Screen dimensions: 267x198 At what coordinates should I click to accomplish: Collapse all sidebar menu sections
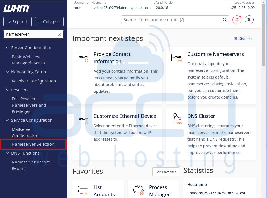click(x=49, y=22)
